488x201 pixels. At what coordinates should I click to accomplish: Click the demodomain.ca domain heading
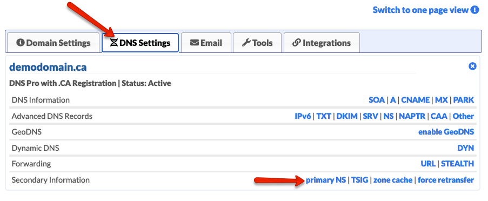pos(48,67)
